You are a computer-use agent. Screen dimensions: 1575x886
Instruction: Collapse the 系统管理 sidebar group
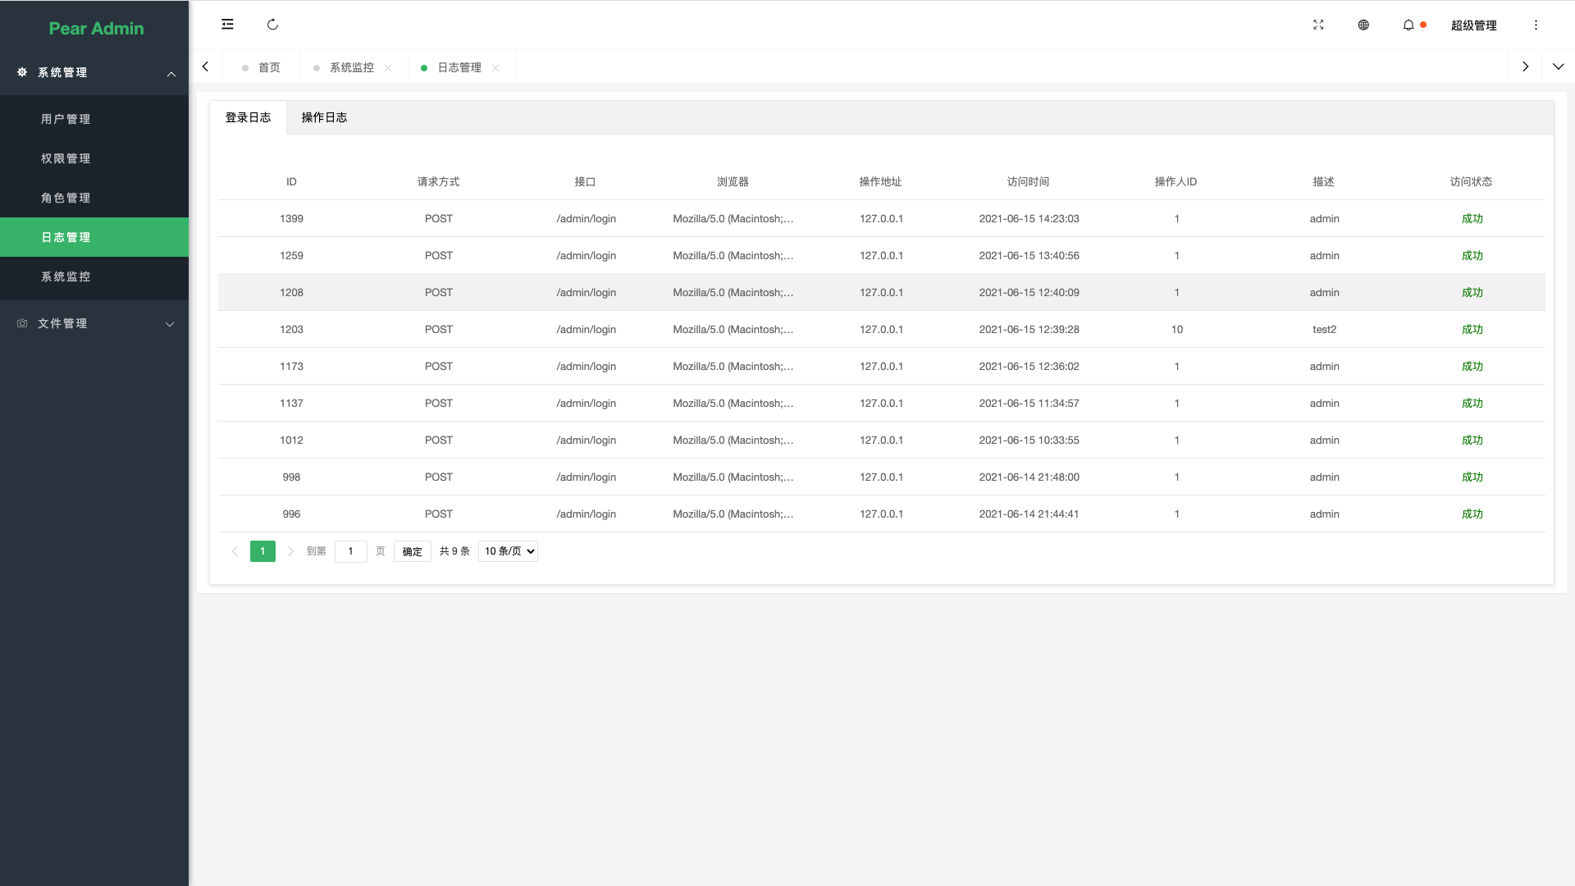[94, 72]
